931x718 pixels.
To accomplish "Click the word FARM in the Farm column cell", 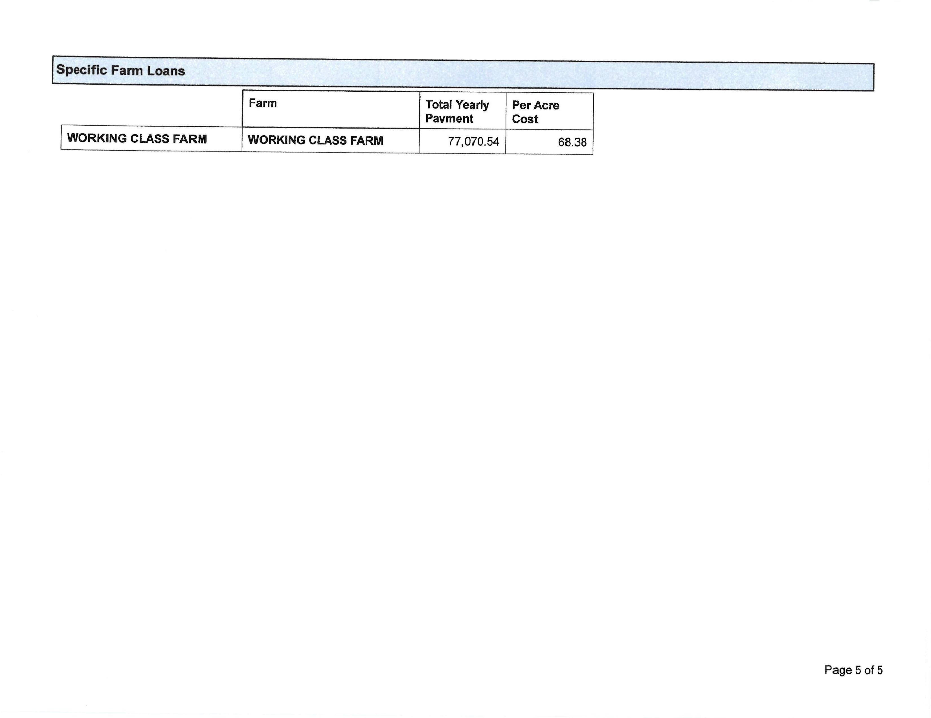I will 366,141.
